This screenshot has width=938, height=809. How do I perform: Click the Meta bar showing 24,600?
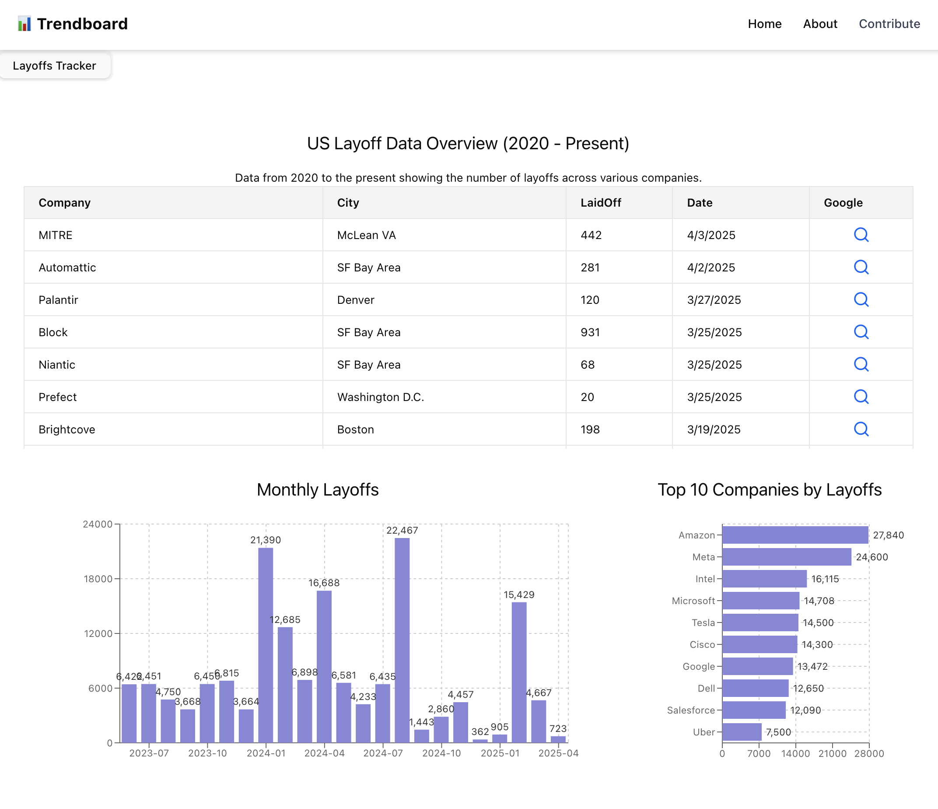pyautogui.click(x=787, y=557)
